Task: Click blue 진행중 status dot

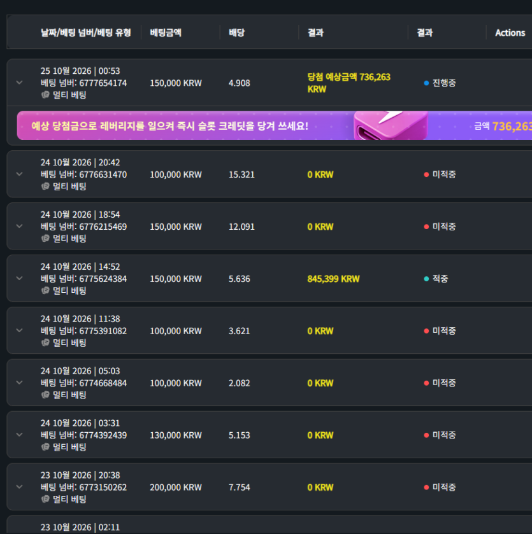Action: tap(426, 83)
